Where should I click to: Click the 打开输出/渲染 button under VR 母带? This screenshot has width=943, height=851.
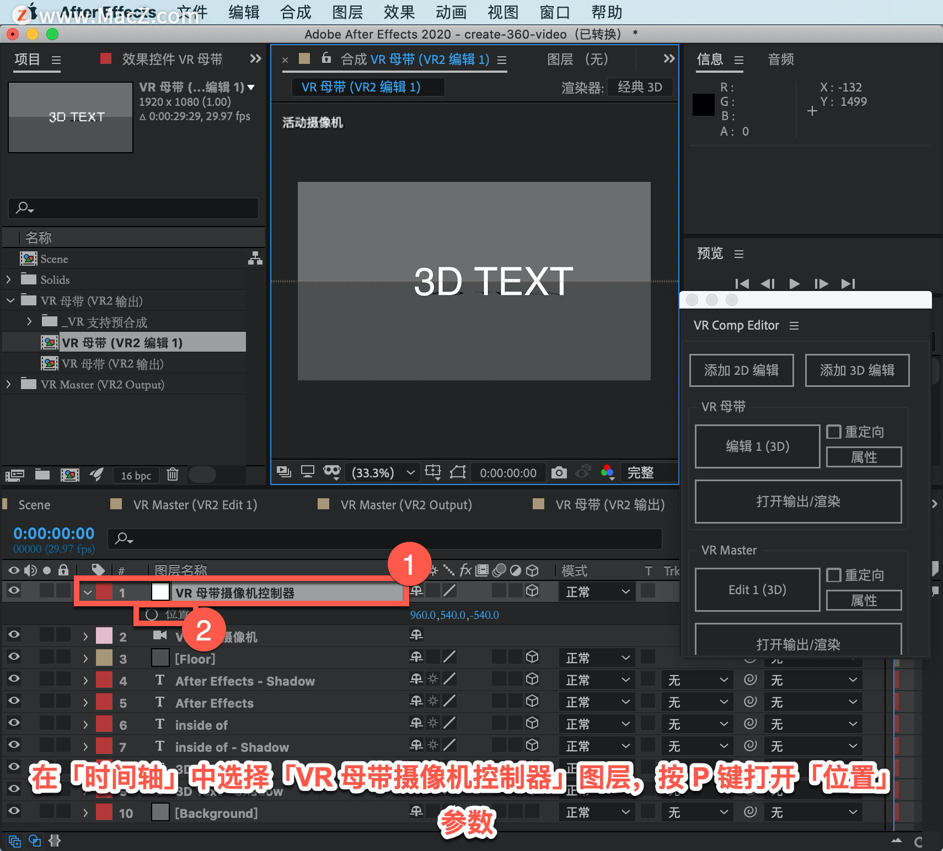[x=798, y=501]
